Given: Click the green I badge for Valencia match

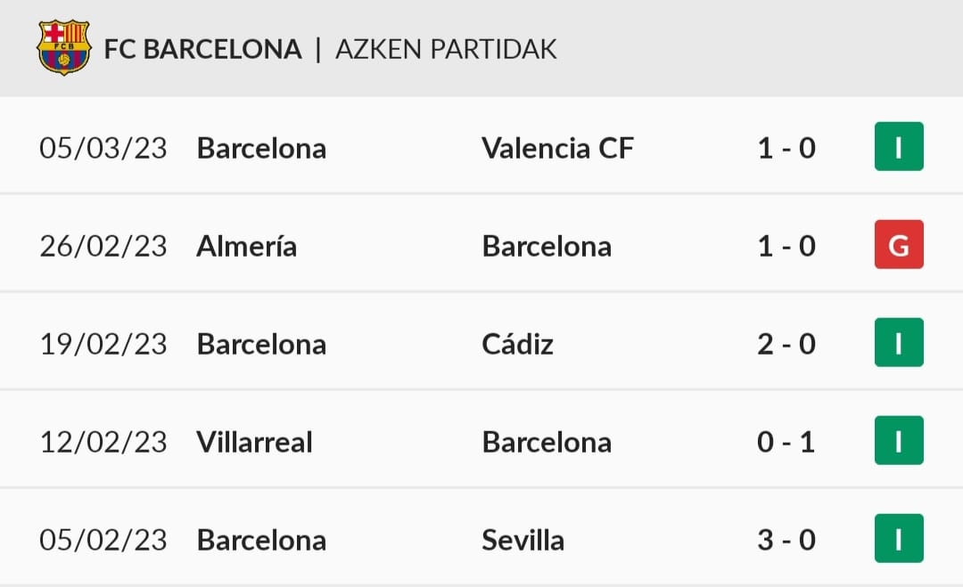Looking at the screenshot, I should (x=899, y=147).
